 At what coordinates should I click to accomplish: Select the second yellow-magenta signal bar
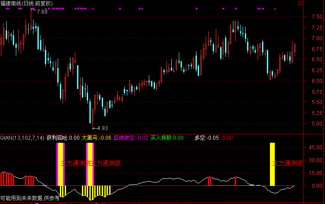coord(90,163)
